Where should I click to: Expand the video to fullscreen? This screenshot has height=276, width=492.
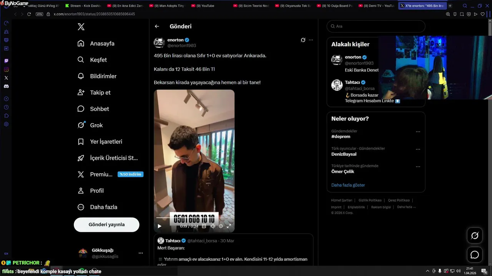point(229,226)
